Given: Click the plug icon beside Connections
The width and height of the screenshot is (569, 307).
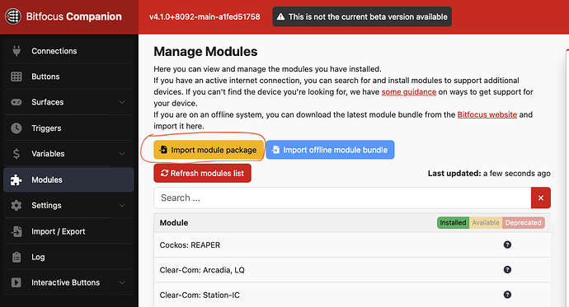Looking at the screenshot, I should pos(16,51).
